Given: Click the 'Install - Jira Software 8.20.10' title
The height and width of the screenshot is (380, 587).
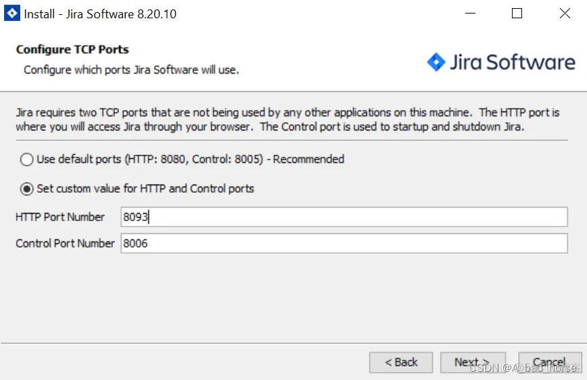Looking at the screenshot, I should 100,14.
